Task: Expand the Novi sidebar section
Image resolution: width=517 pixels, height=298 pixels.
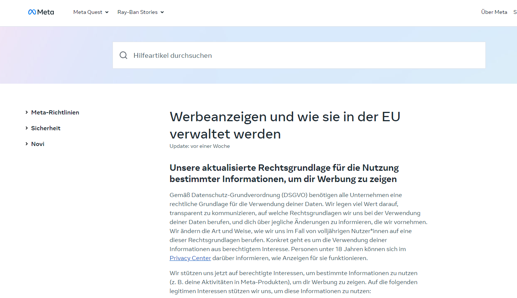Action: 35,144
